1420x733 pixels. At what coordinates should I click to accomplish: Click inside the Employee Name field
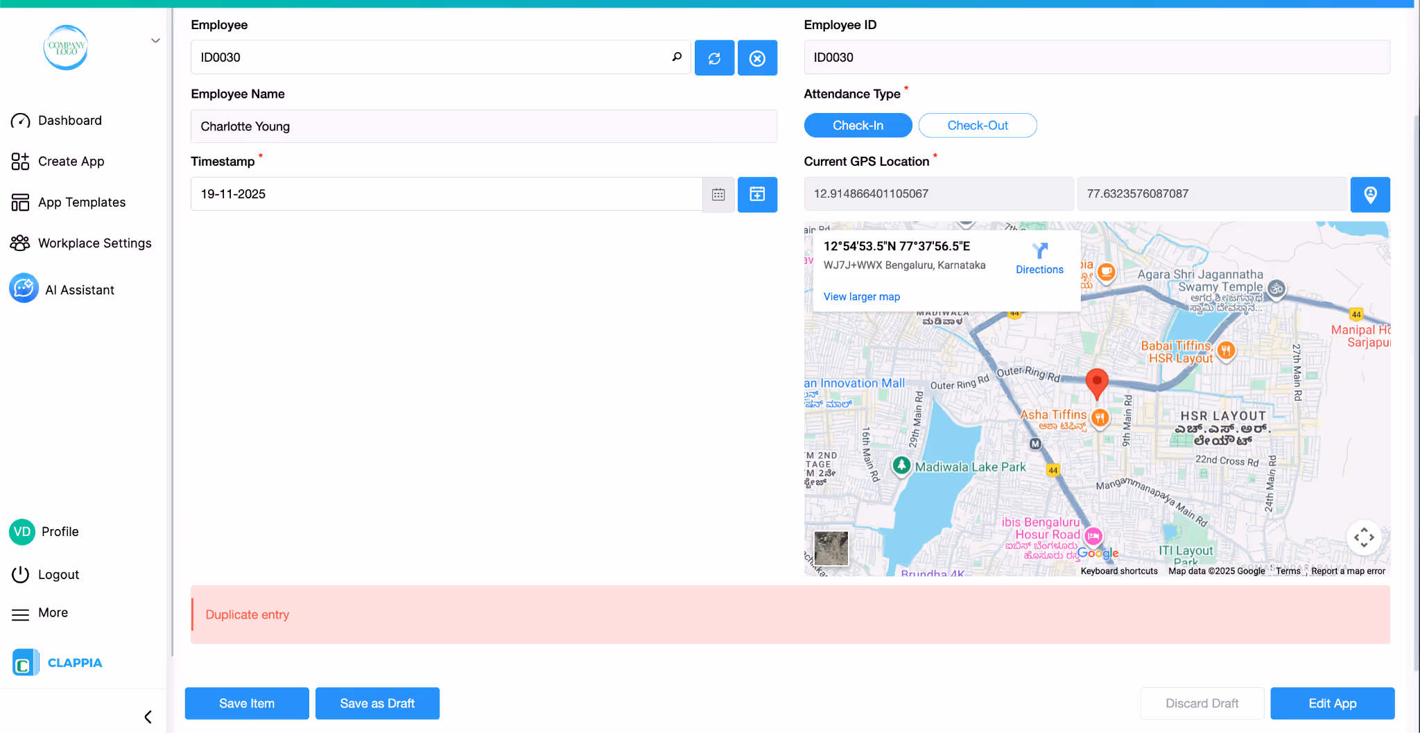(x=483, y=126)
